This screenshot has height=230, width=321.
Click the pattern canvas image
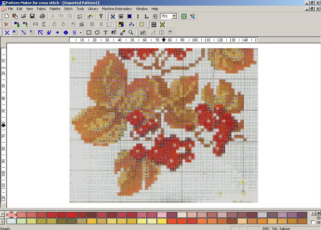(x=164, y=125)
